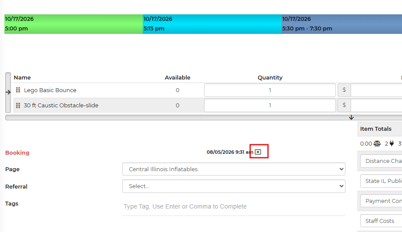402x232 pixels.
Task: Open the Referral Select dropdown
Action: [x=234, y=186]
